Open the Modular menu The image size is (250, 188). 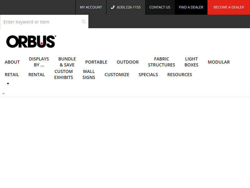click(x=219, y=62)
